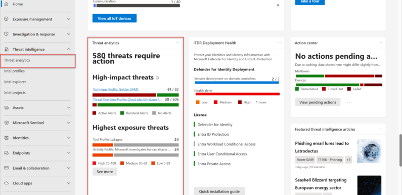Open ITDR Deployment Health card options menu
Viewport: 402px width, 195px height.
279,43
